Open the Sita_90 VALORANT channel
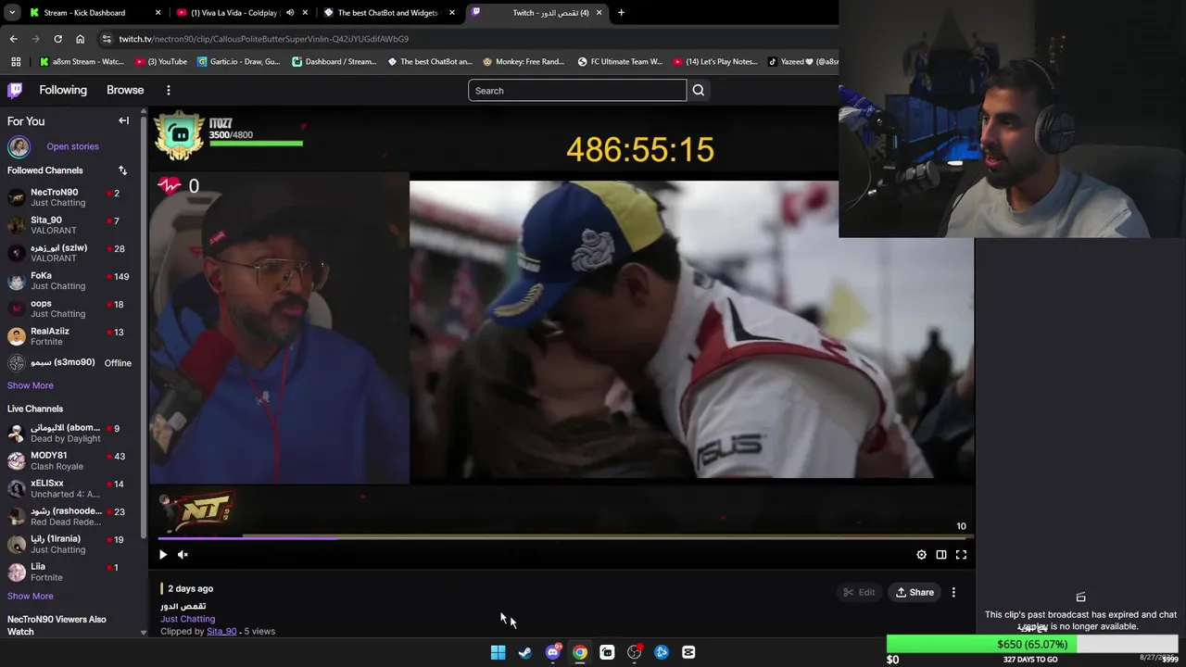Viewport: 1186px width, 667px height. [x=69, y=225]
